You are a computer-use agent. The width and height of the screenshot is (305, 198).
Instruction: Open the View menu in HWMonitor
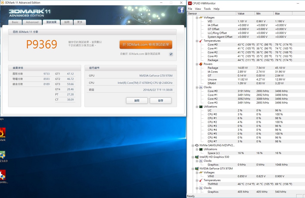198,9
